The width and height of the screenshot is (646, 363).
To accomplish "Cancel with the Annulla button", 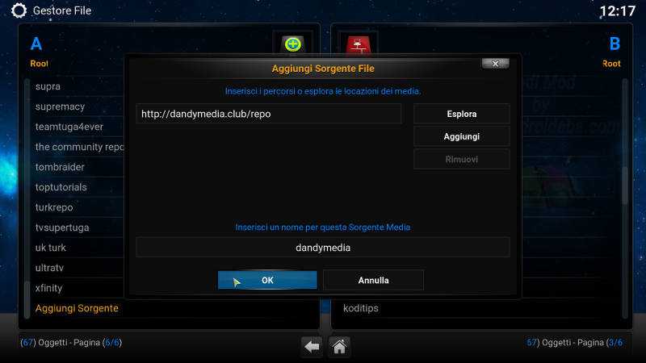I will click(373, 280).
